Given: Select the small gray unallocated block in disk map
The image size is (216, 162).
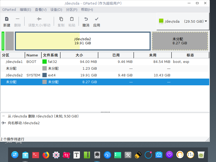Looking at the screenshot, I should click(x=9, y=41).
